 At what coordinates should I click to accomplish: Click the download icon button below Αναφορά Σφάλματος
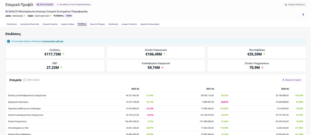(303, 14)
